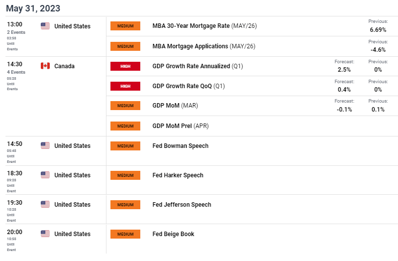The height and width of the screenshot is (261, 398).
Task: Click the US flag beside the 13:00 events
Action: tap(45, 26)
